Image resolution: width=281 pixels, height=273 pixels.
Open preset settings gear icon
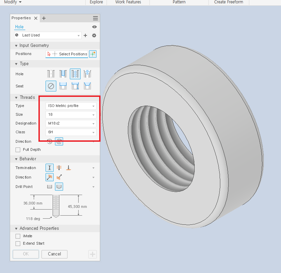94,35
